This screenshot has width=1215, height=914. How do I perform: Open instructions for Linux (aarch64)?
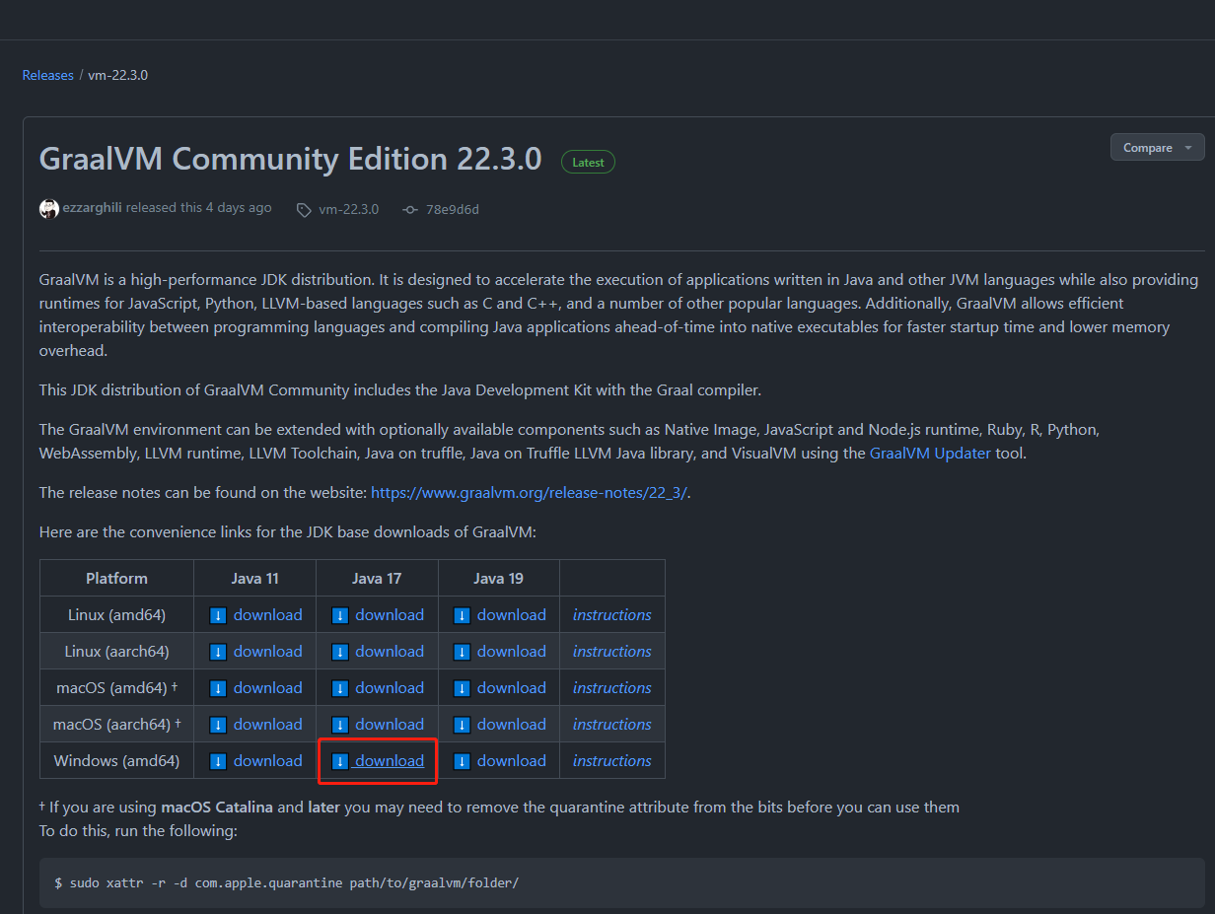tap(611, 652)
